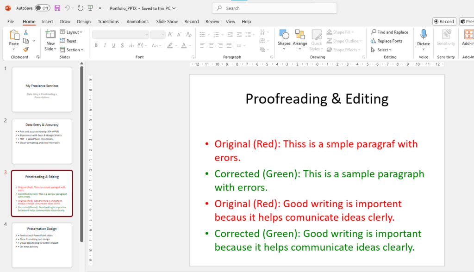
Task: Start presentation from beginning icon
Action: (x=90, y=8)
